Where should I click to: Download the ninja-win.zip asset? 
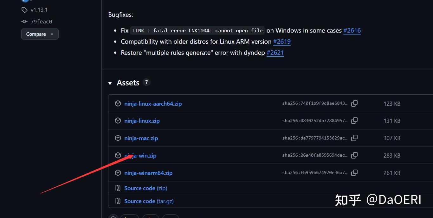(140, 155)
